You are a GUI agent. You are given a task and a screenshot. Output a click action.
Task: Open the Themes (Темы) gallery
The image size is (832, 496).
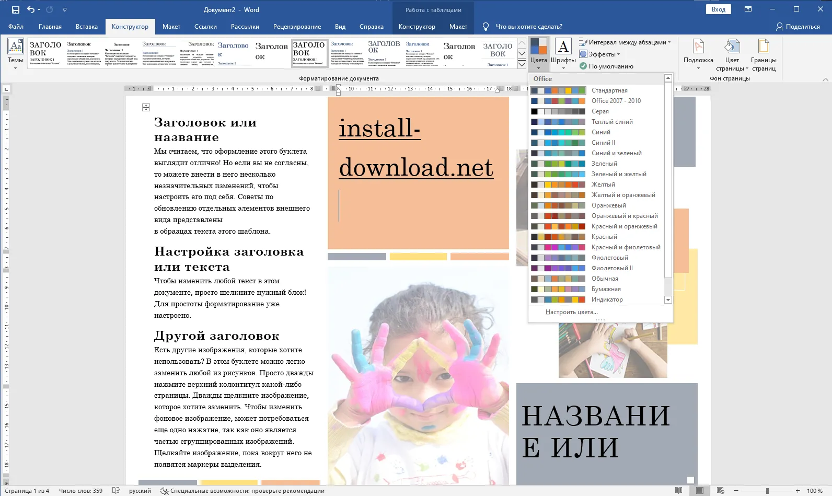16,53
